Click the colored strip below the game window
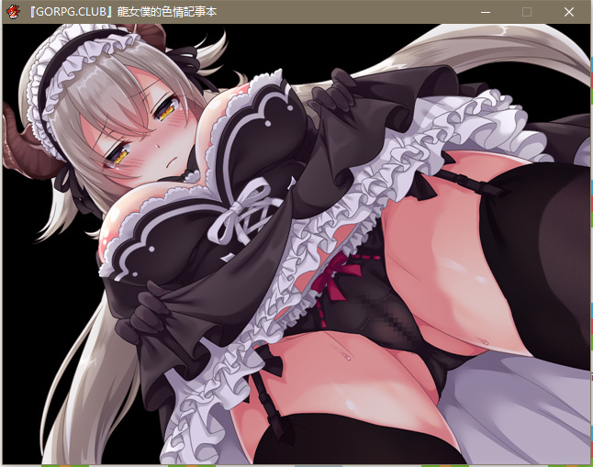The width and height of the screenshot is (593, 467). 294,464
